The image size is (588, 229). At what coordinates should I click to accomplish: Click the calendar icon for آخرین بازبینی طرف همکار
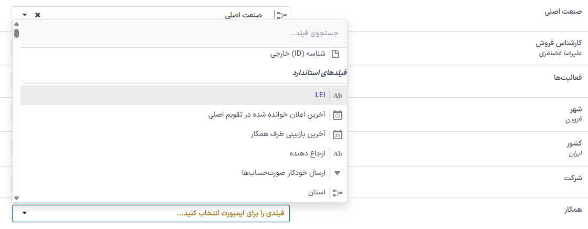tap(338, 134)
